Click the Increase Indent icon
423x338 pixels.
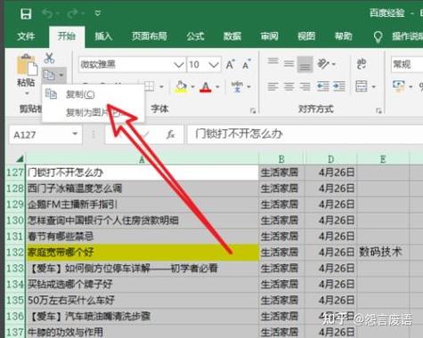click(339, 86)
